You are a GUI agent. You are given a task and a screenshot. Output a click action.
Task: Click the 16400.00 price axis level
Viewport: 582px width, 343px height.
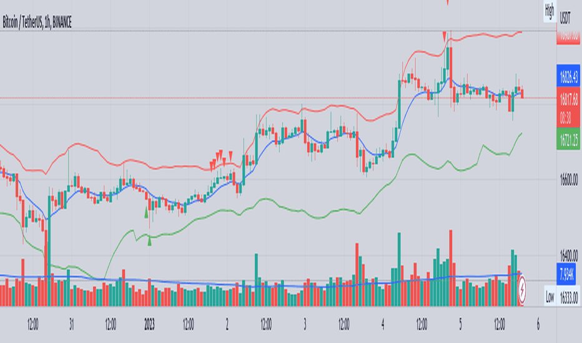tap(569, 256)
